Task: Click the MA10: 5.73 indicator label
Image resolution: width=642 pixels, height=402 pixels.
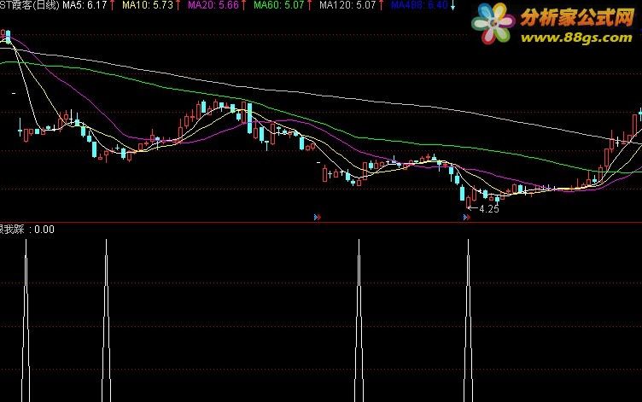Action: (148, 5)
